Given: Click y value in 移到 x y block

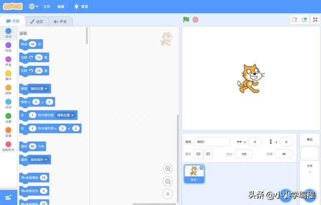Looking at the screenshot, I should tap(49, 102).
